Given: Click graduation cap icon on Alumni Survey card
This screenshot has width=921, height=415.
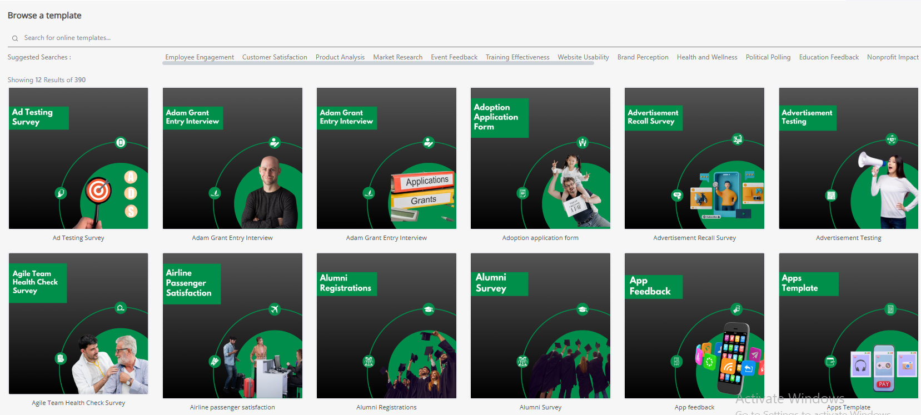Looking at the screenshot, I should (583, 309).
